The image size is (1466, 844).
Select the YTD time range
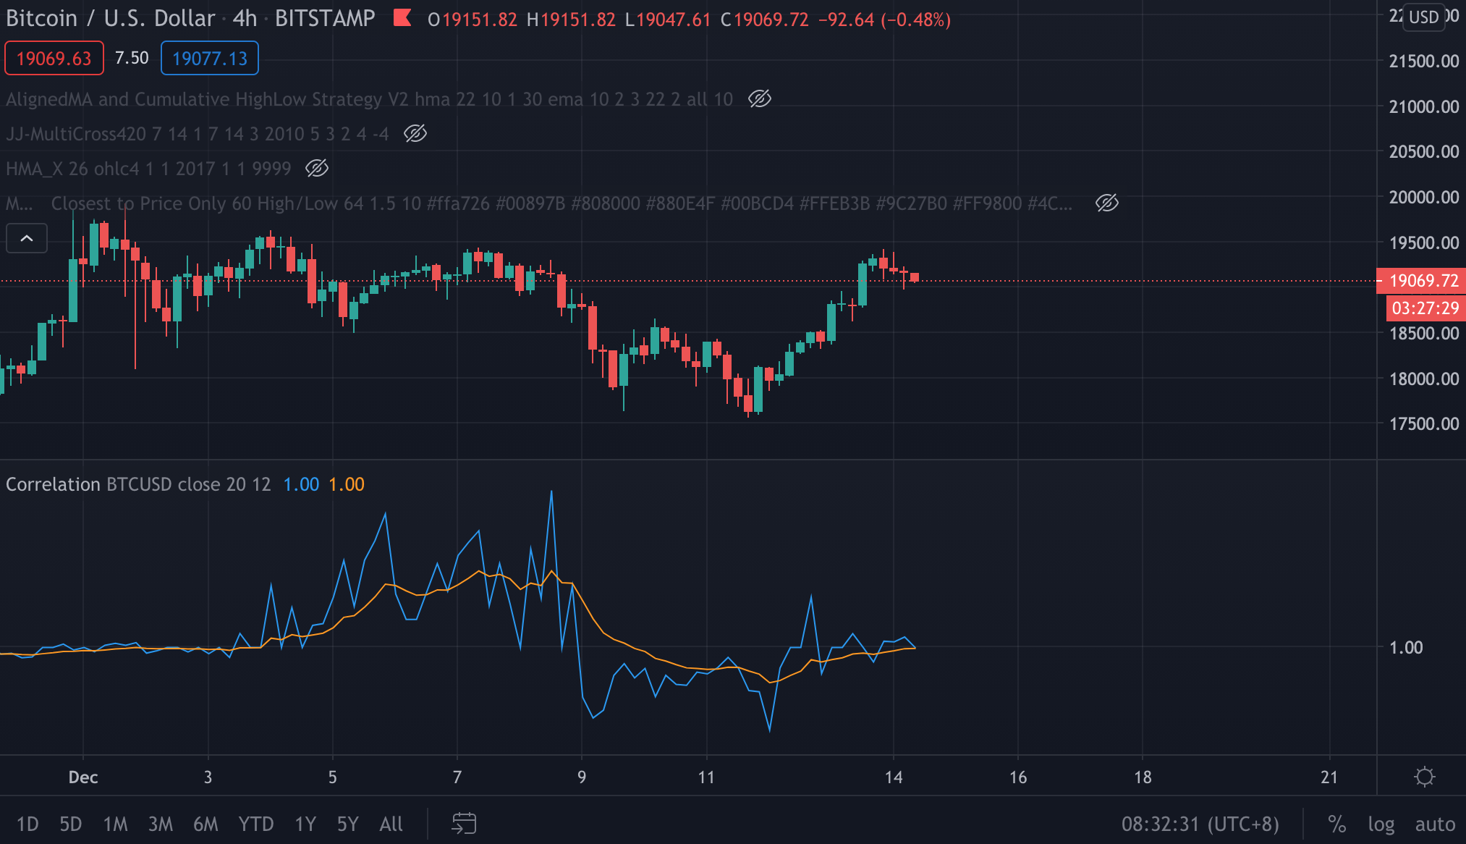pyautogui.click(x=256, y=824)
